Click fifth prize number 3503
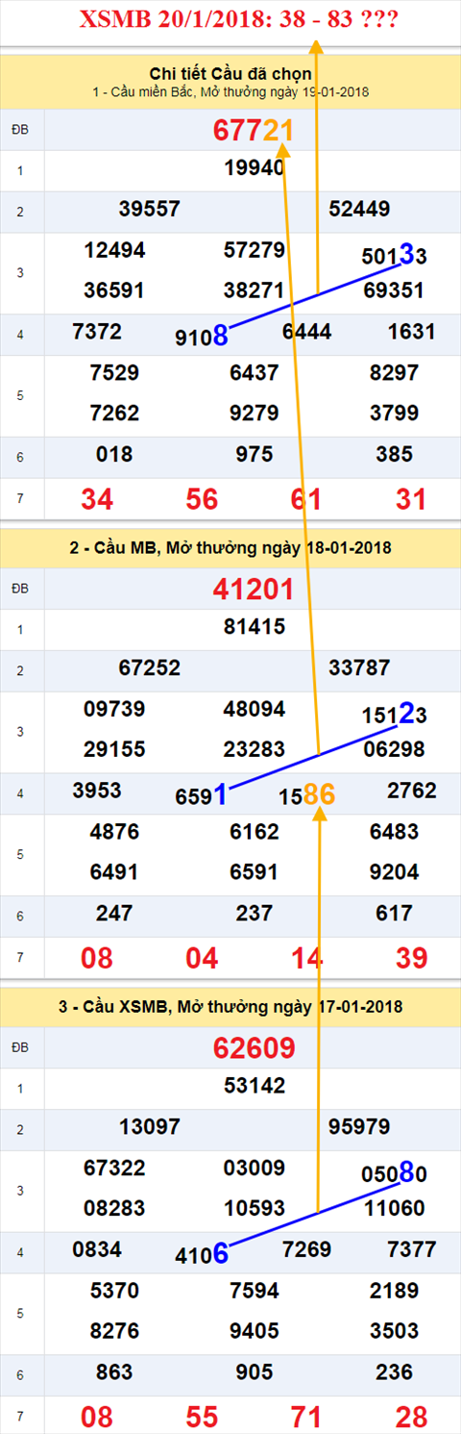This screenshot has width=461, height=1434. click(394, 1330)
